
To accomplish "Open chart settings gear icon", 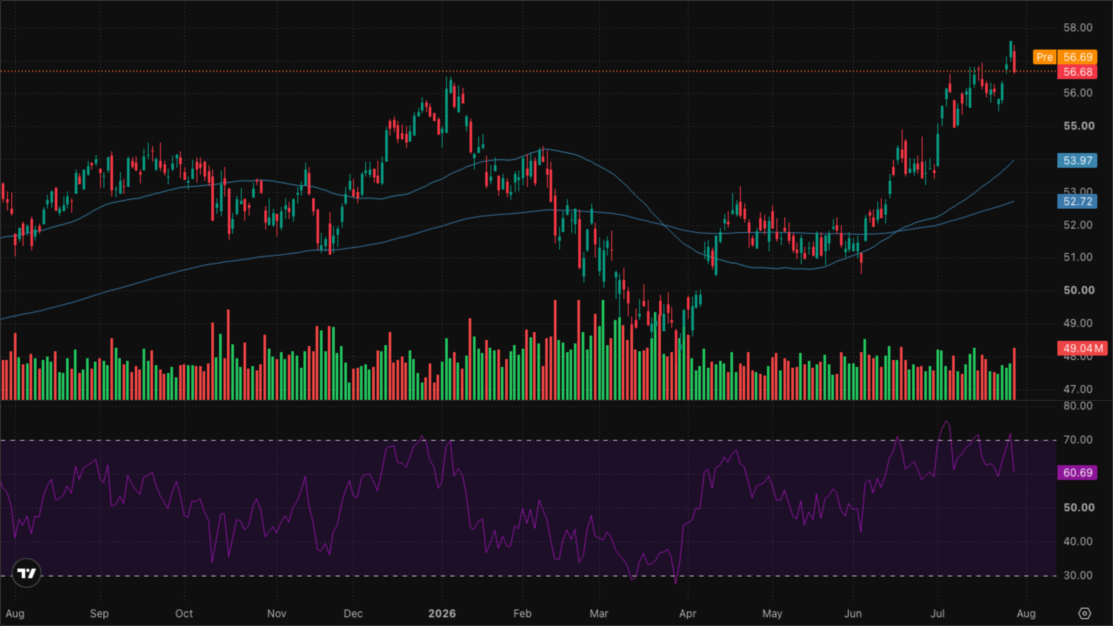I will pos(1085,613).
